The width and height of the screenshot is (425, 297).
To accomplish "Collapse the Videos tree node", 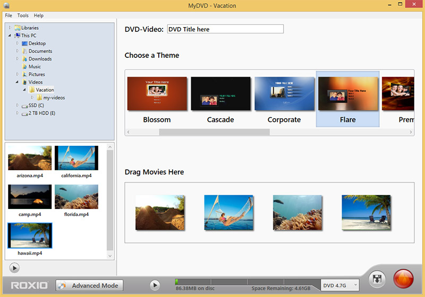I will (18, 82).
